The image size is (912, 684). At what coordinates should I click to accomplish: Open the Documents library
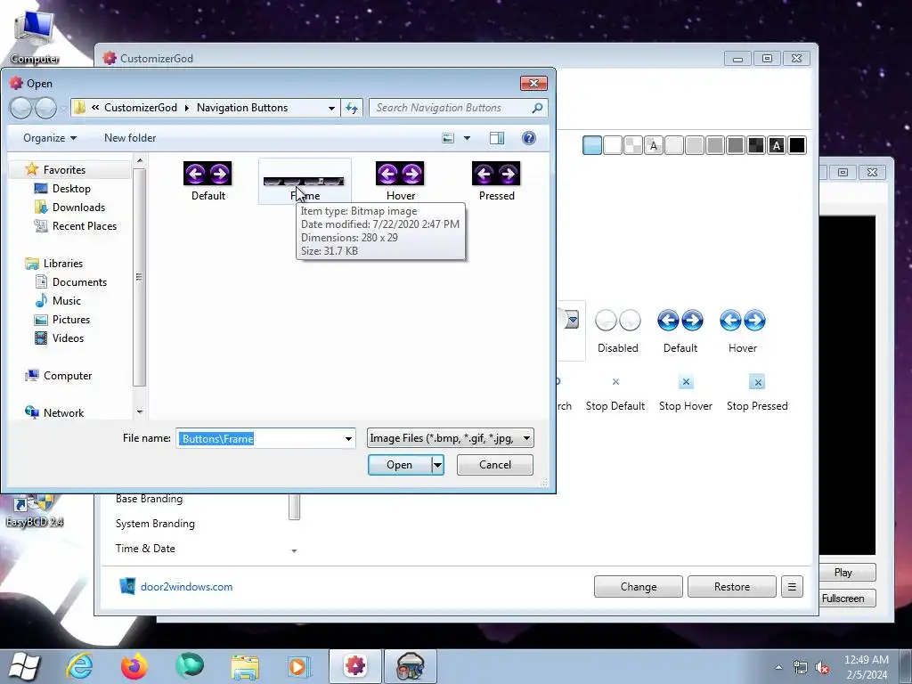79,282
